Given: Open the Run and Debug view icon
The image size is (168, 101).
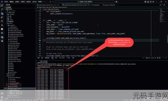Looking at the screenshot, I should tap(2, 17).
